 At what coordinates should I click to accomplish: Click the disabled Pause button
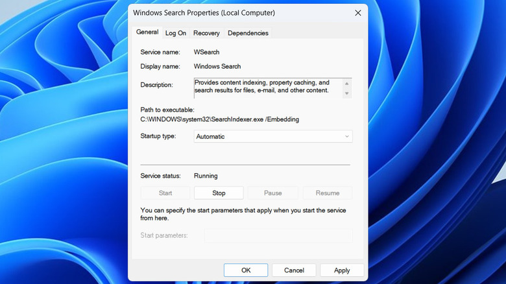tap(272, 193)
